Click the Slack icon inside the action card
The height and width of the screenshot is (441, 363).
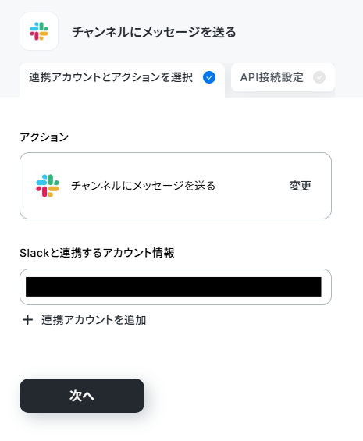[x=48, y=186]
